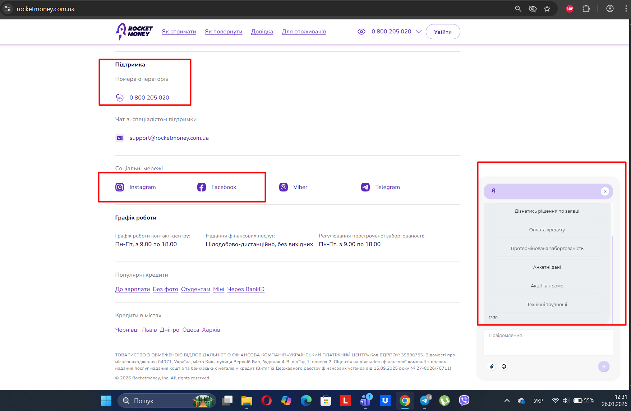Click the taskbar Пошук search box
The image size is (631, 411).
tap(167, 401)
